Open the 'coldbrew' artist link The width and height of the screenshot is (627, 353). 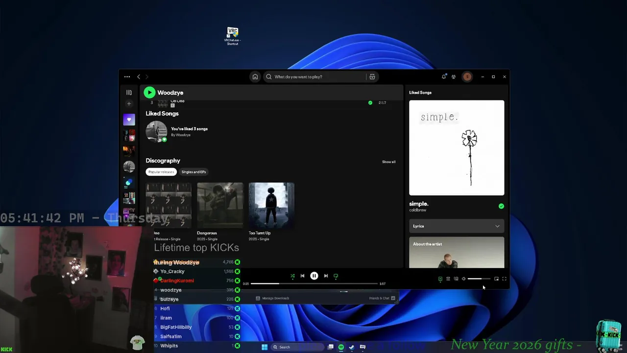[418, 210]
